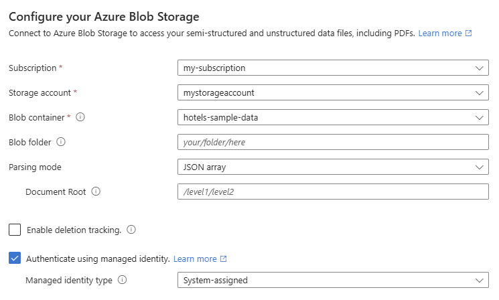Viewport: 499px width, 300px height.
Task: Click the Document Root input field
Action: point(333,192)
